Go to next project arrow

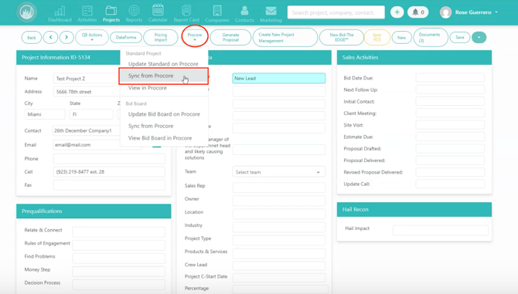[66, 37]
